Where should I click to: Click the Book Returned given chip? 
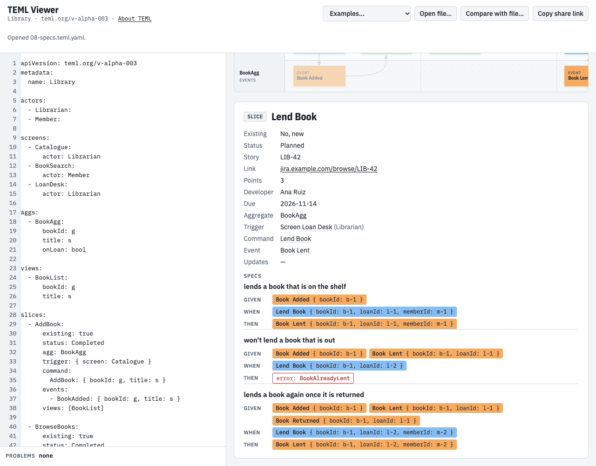tap(346, 421)
